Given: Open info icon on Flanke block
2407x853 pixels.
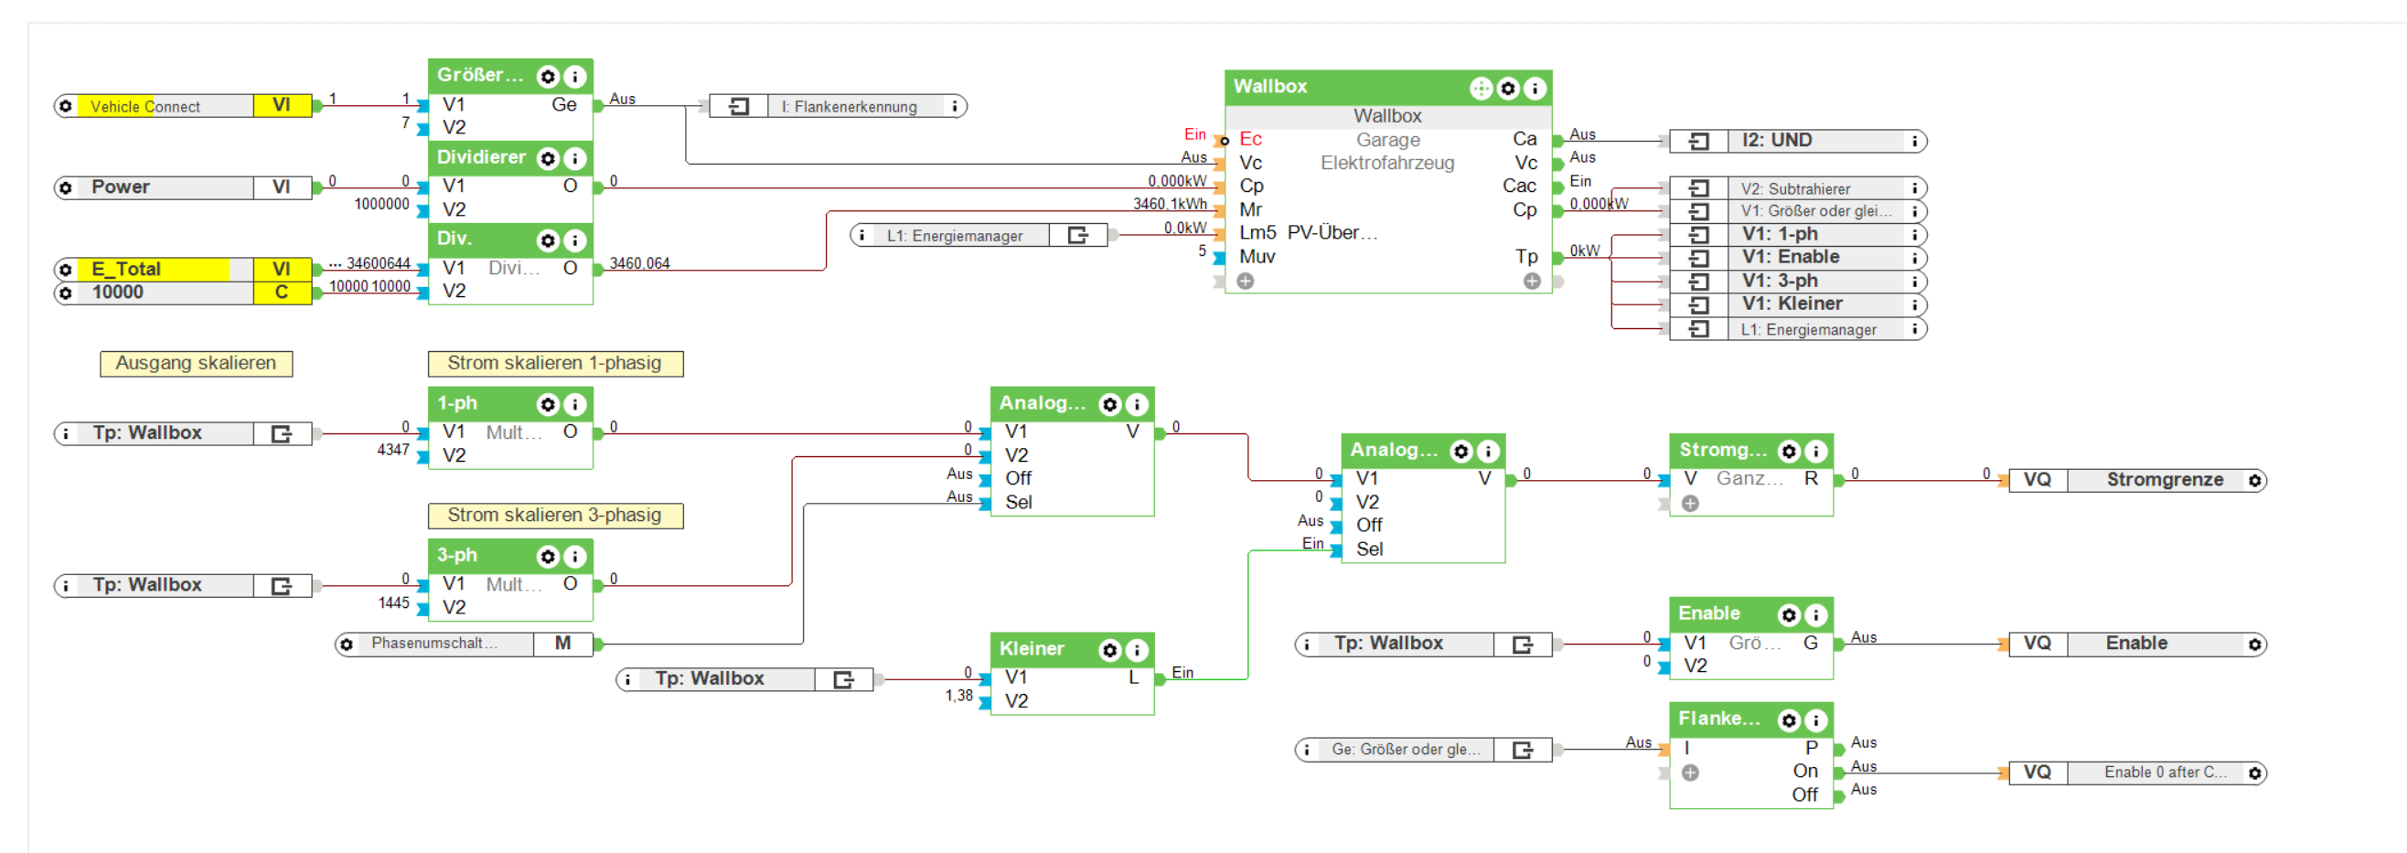Looking at the screenshot, I should (1815, 720).
